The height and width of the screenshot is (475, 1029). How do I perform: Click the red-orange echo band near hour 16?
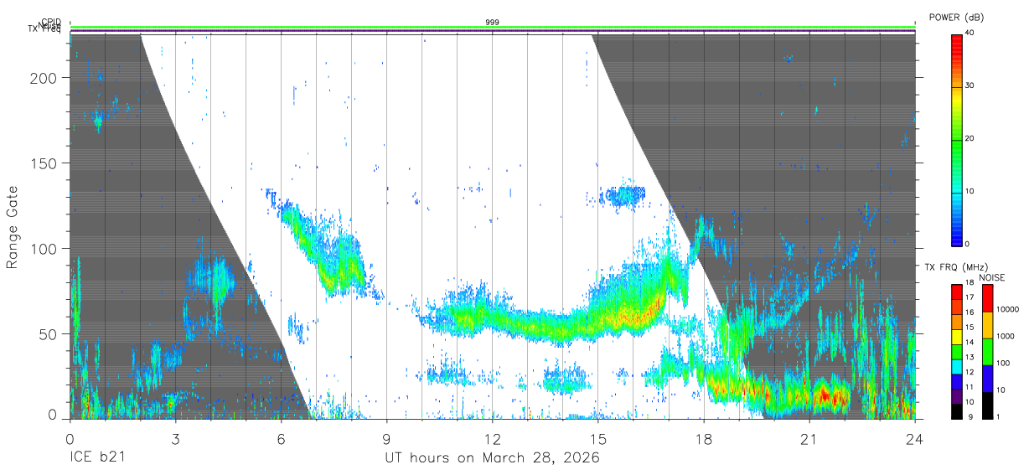[x=630, y=318]
